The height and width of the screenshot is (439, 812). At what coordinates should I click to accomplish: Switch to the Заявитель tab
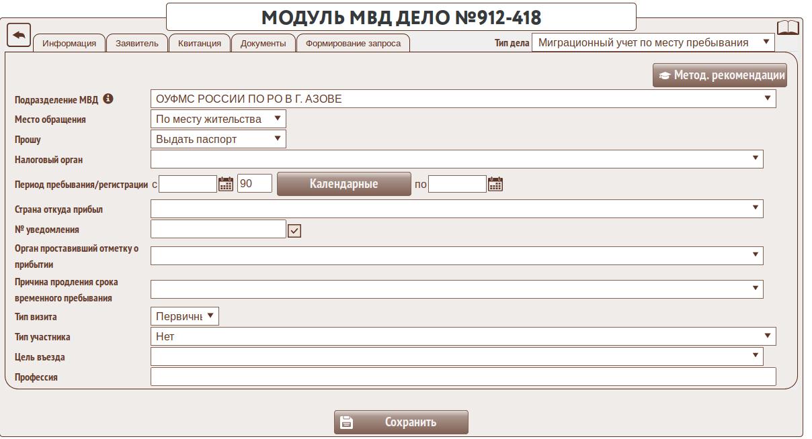tap(137, 44)
